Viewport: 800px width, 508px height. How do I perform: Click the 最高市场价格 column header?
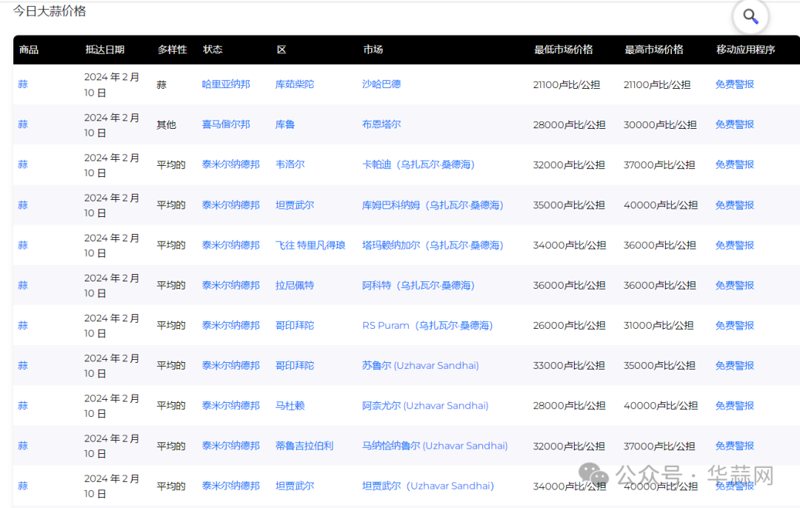tap(654, 50)
